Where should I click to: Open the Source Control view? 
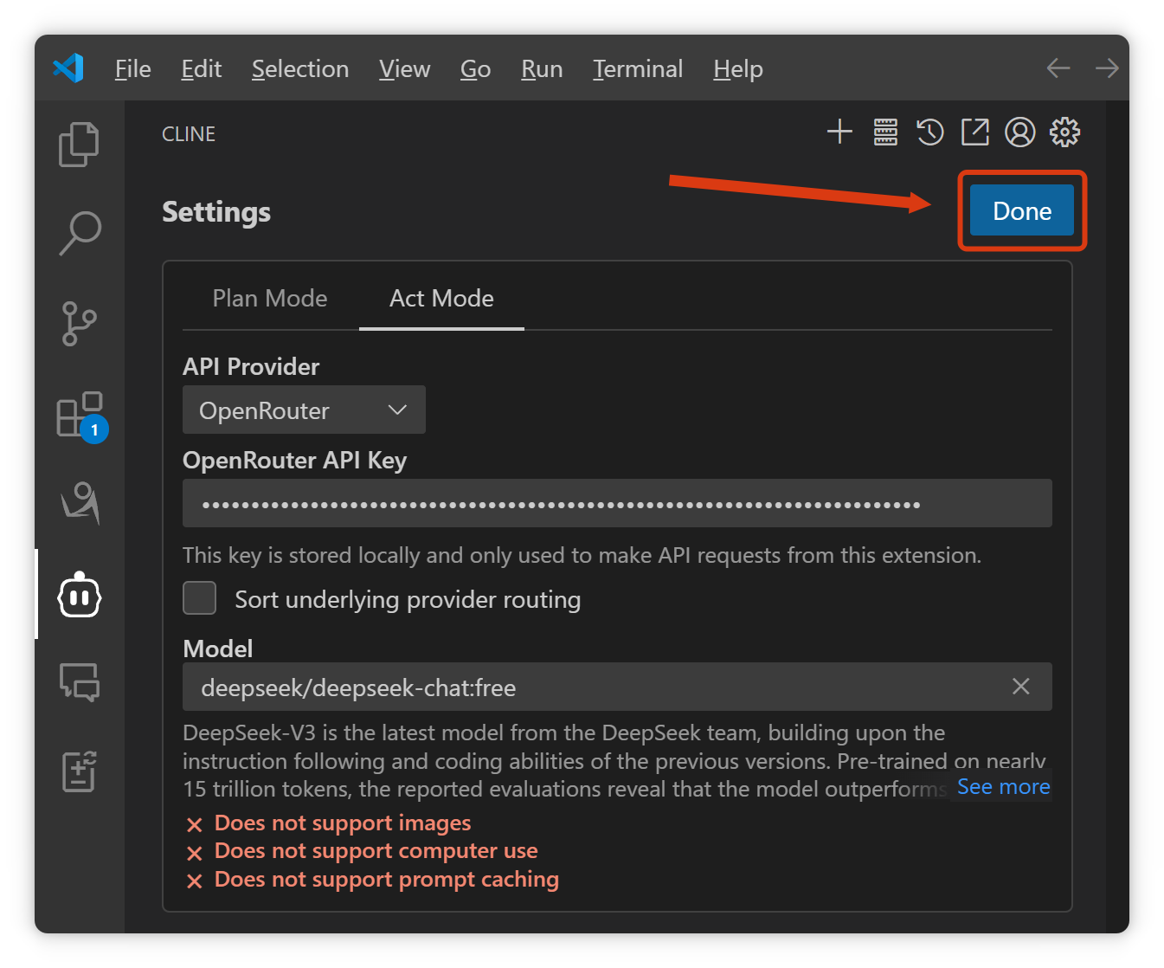click(79, 324)
